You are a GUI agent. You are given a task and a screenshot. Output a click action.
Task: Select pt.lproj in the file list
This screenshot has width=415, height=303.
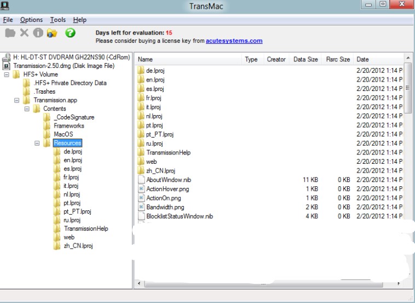click(154, 125)
